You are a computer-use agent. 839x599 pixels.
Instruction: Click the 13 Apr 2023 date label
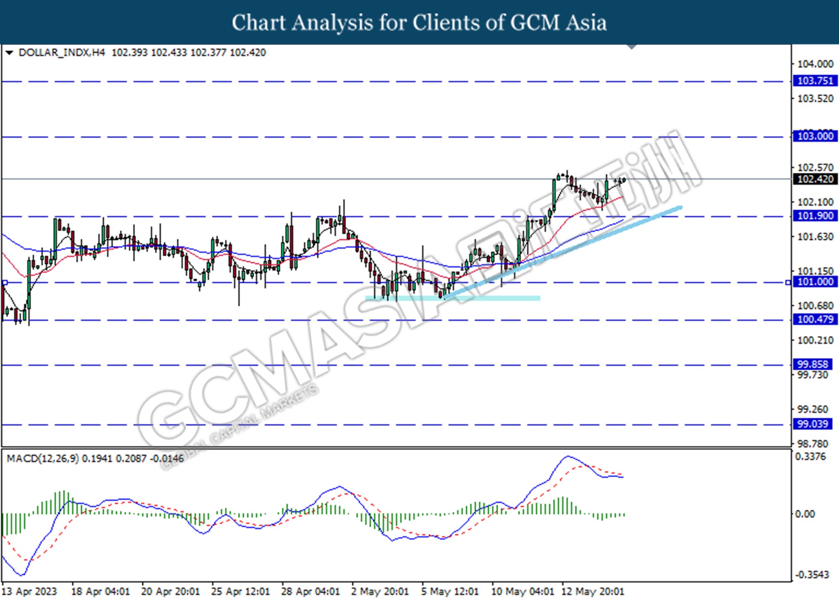29,591
